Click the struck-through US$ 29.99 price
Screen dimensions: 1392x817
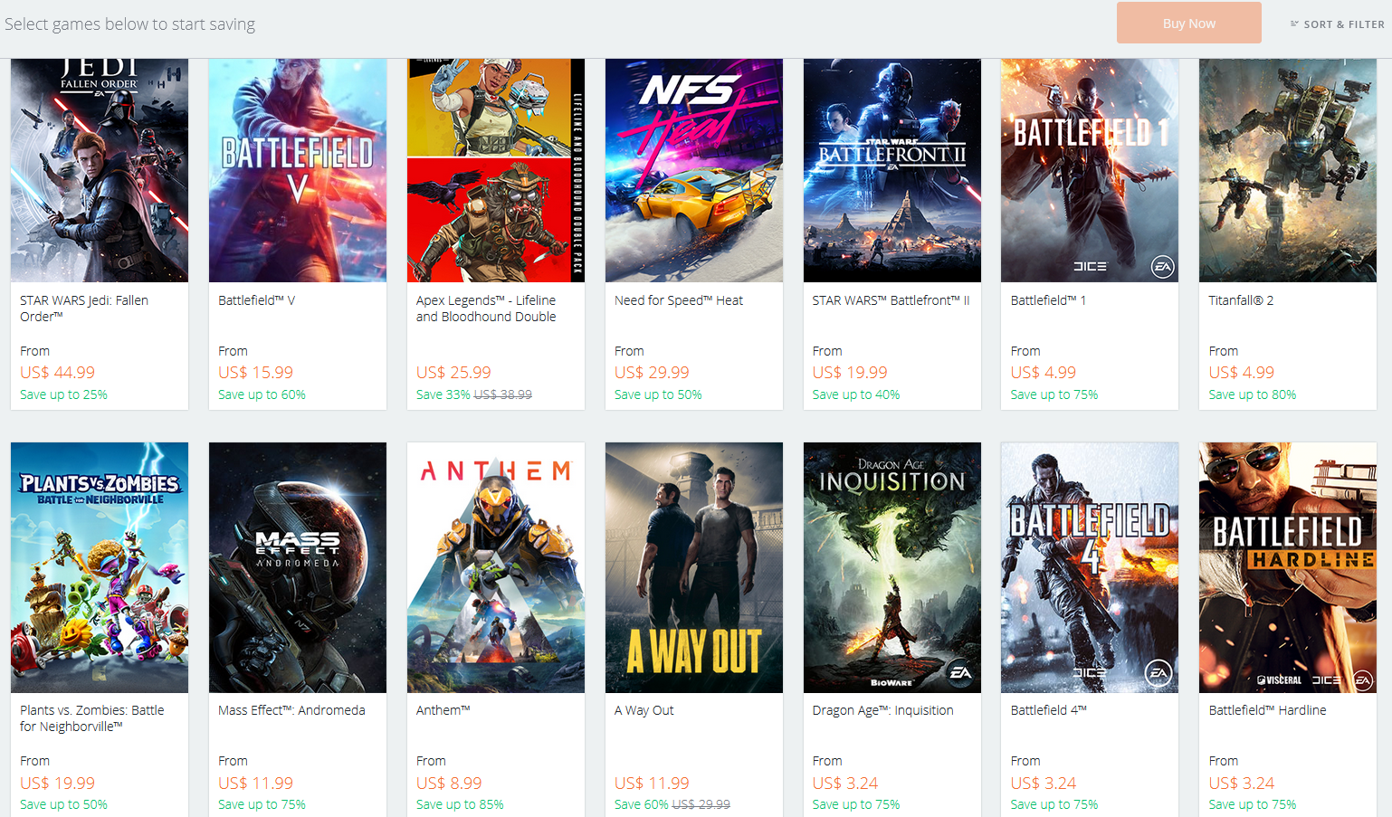coord(701,804)
